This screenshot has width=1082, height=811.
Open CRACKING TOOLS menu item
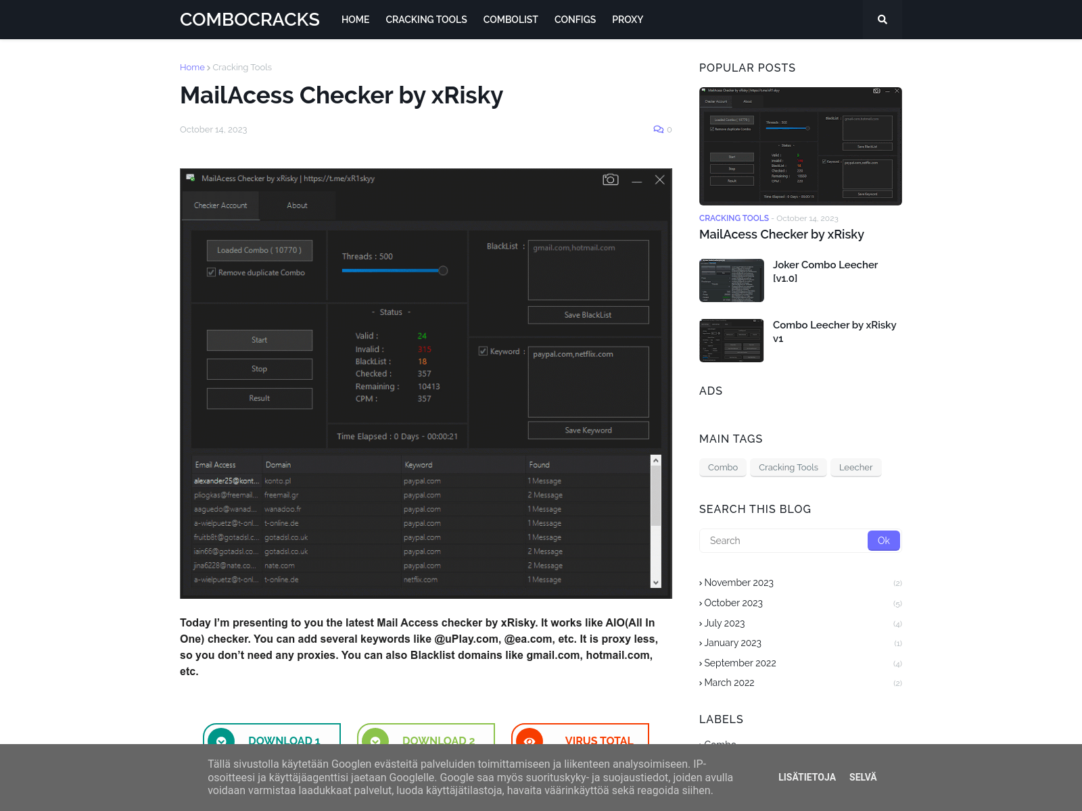click(x=426, y=20)
